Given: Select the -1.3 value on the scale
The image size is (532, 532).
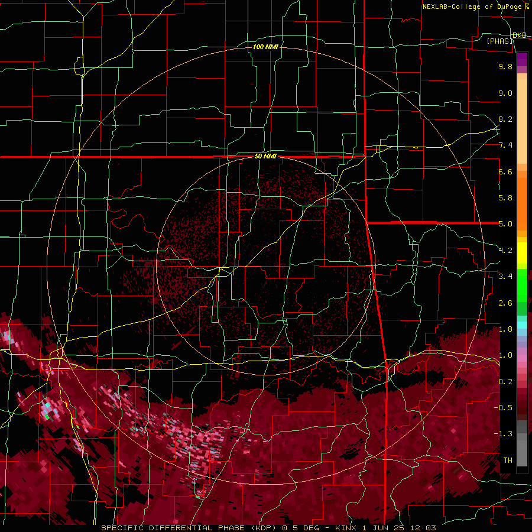Looking at the screenshot, I should tap(504, 434).
